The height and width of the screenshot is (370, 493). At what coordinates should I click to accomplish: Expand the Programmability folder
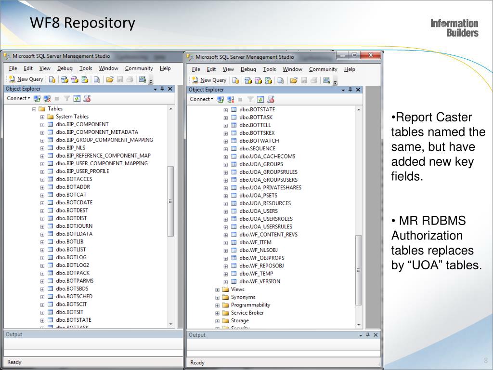[217, 305]
